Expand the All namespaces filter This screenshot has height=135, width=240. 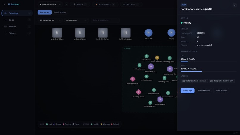pyautogui.click(x=50, y=20)
